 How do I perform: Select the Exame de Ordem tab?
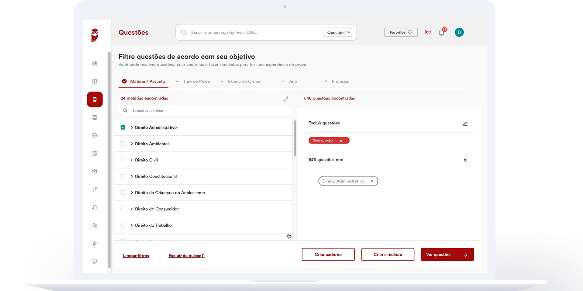(x=244, y=82)
